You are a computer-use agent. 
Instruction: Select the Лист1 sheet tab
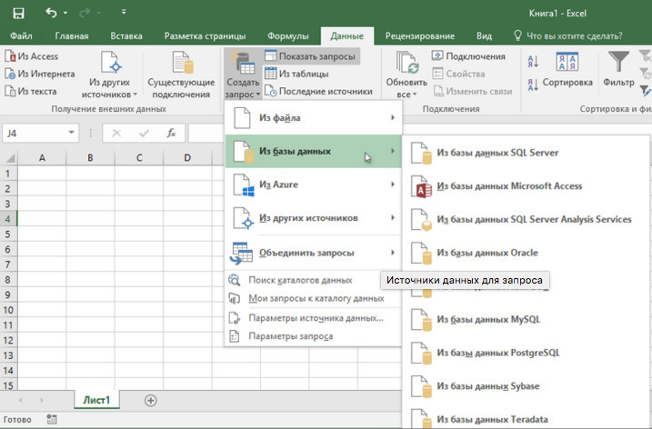point(95,400)
